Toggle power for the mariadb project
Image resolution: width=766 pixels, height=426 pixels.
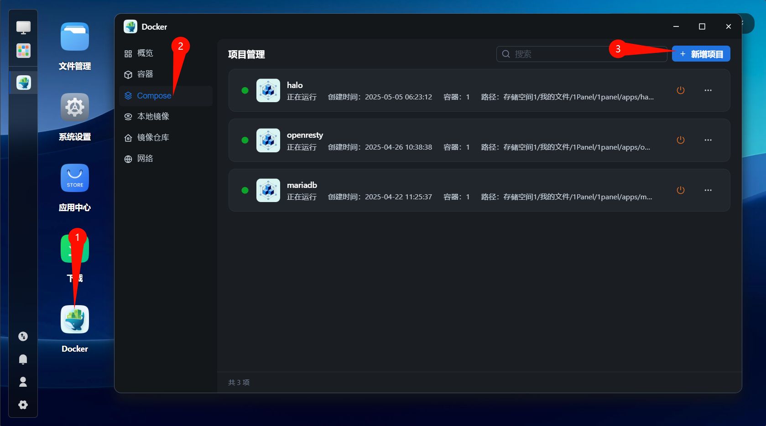coord(680,190)
